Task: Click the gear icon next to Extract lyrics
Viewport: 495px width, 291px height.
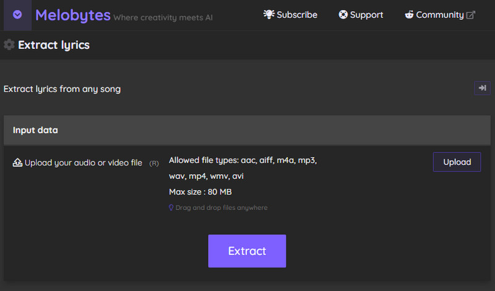Action: (9, 45)
